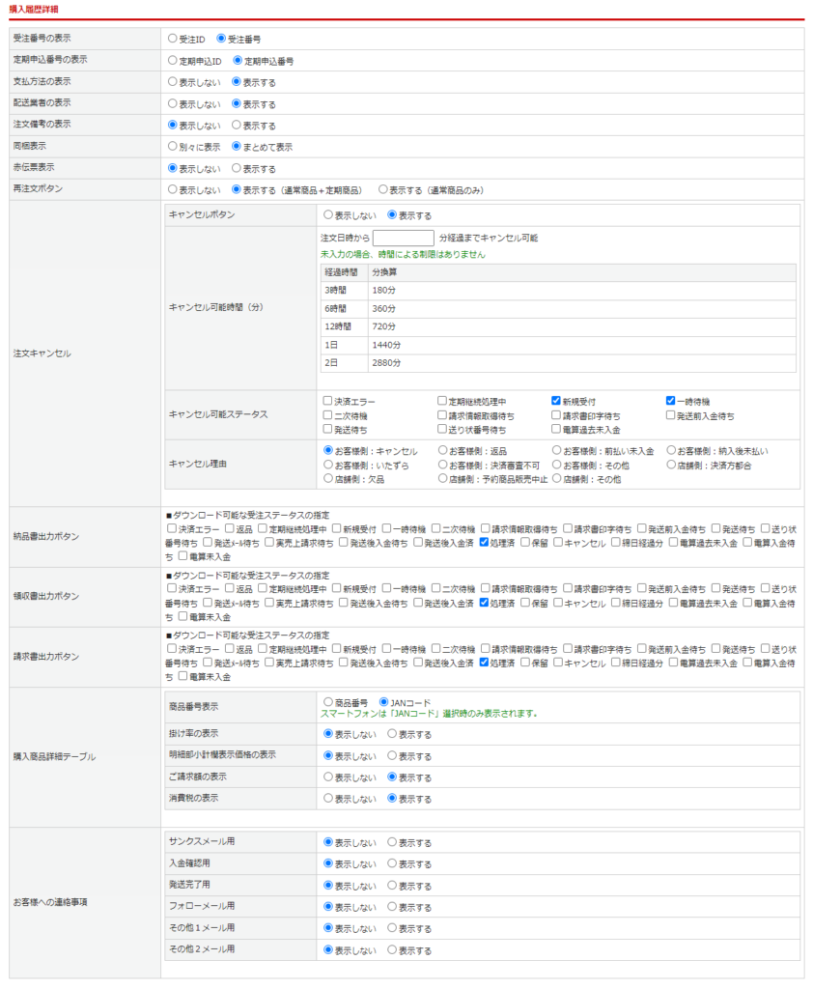The height and width of the screenshot is (989, 813).
Task: Choose 定期申込ID radio option
Action: pyautogui.click(x=173, y=61)
